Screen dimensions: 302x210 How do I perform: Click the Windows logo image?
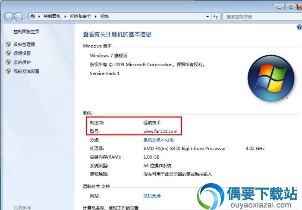(271, 78)
